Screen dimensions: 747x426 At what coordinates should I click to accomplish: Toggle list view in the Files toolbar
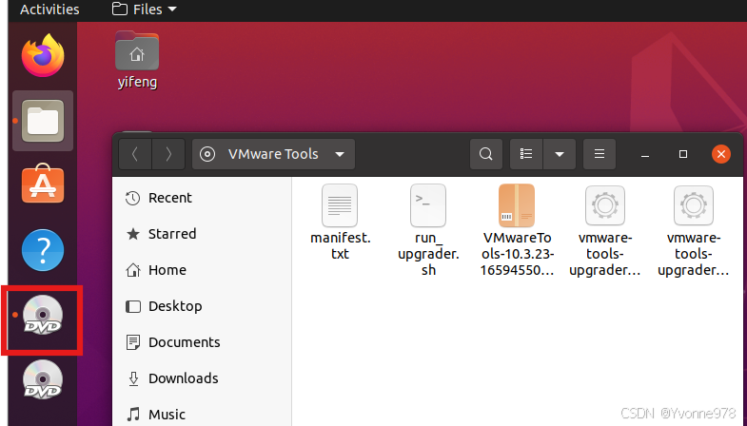pyautogui.click(x=526, y=154)
